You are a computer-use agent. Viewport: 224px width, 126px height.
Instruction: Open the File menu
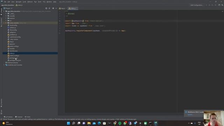pyautogui.click(x=5, y=2)
